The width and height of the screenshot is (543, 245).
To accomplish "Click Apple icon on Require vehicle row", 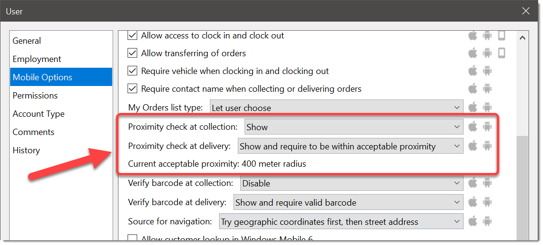I will (x=473, y=71).
